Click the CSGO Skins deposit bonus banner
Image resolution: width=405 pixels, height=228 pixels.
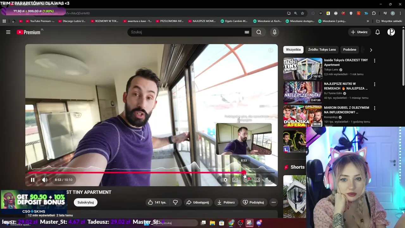(x=34, y=202)
